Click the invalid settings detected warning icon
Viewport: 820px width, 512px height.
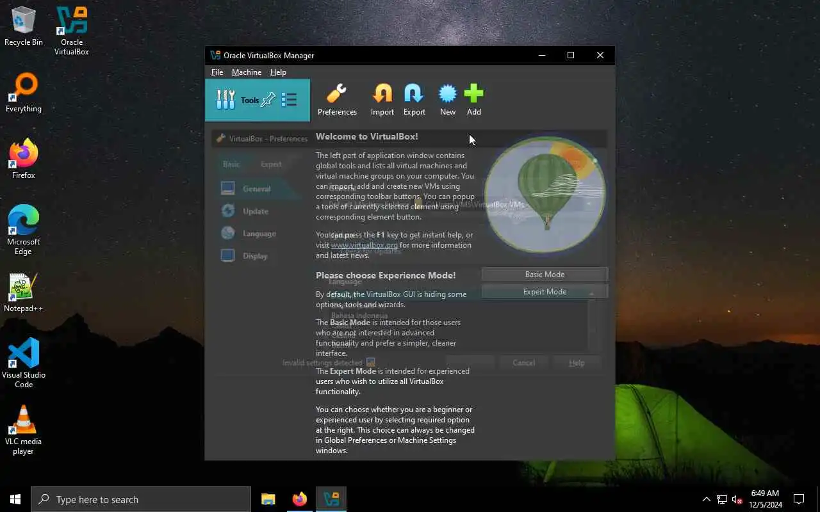point(370,363)
